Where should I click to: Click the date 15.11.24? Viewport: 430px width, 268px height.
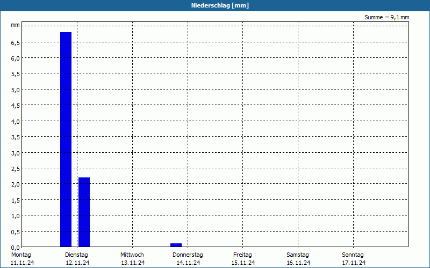[x=243, y=263]
